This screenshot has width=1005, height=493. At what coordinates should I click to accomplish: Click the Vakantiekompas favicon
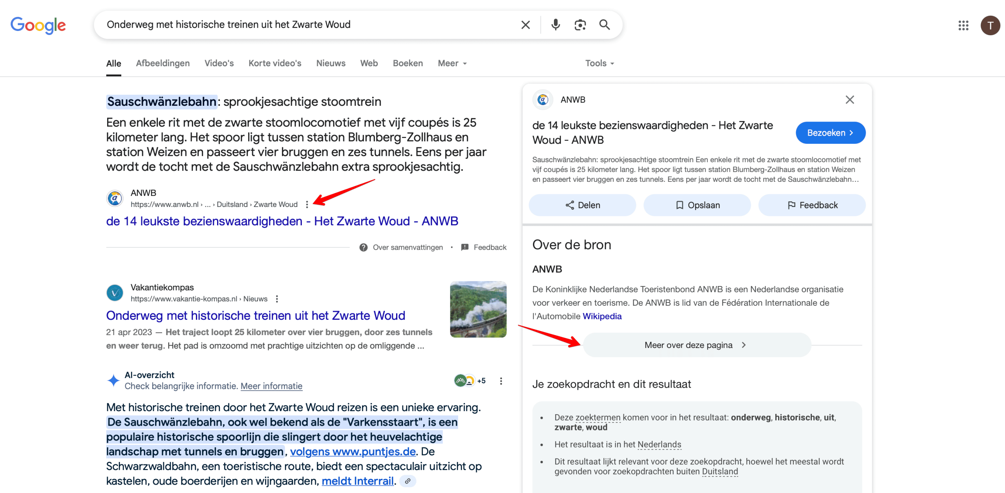click(115, 293)
